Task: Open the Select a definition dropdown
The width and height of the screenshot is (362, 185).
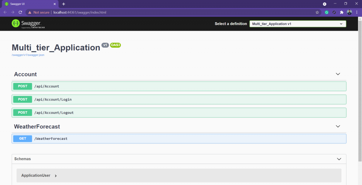Action: point(298,24)
